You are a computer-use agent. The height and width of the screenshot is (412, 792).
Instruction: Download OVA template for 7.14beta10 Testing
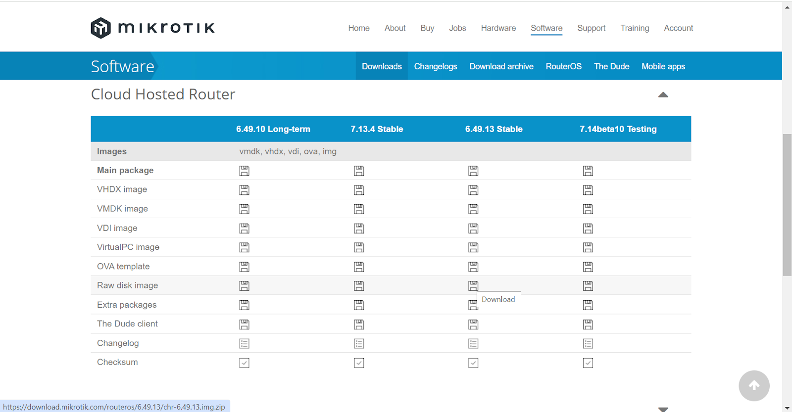click(x=588, y=267)
